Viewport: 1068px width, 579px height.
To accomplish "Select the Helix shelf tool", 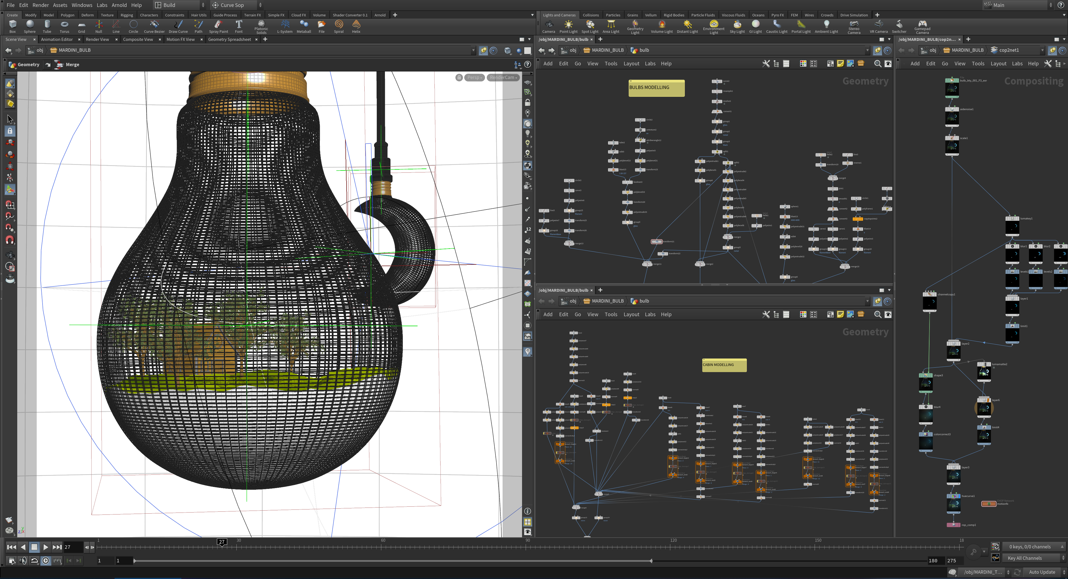I will [356, 26].
